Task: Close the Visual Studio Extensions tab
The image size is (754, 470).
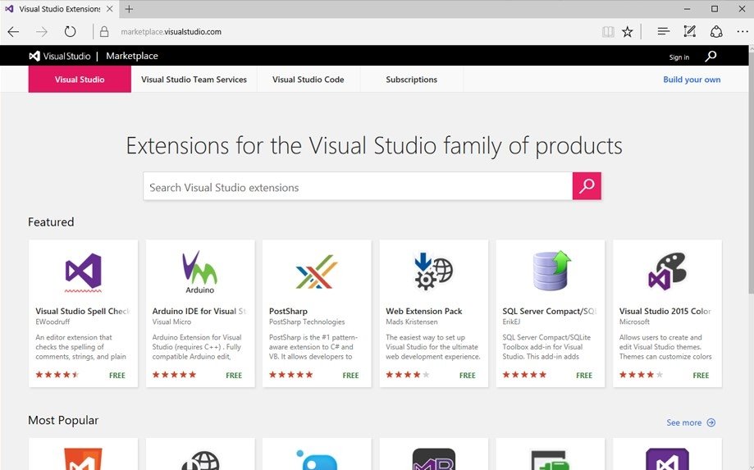Action: 110,9
